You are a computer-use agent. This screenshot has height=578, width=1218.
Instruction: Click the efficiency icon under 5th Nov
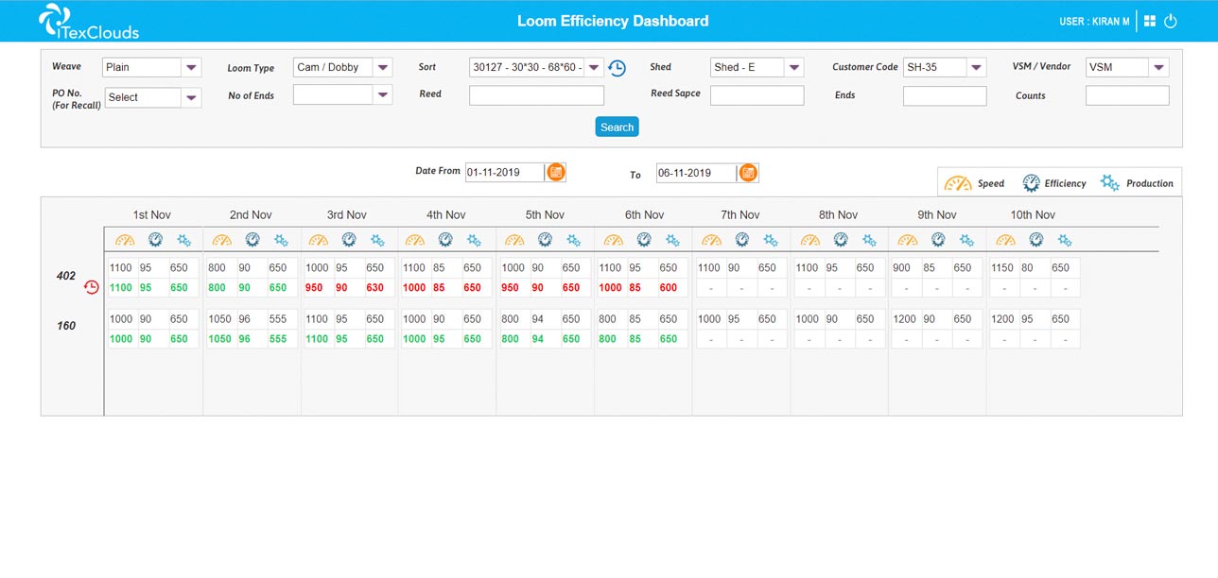pyautogui.click(x=546, y=240)
